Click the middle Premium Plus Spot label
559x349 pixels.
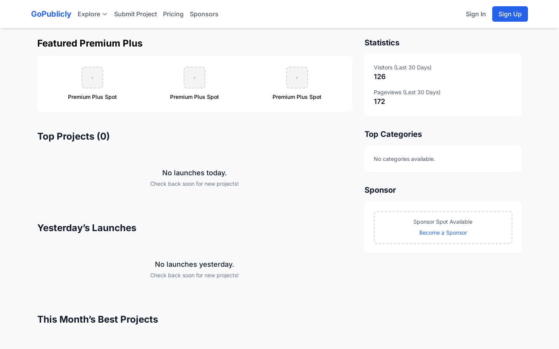click(x=194, y=97)
